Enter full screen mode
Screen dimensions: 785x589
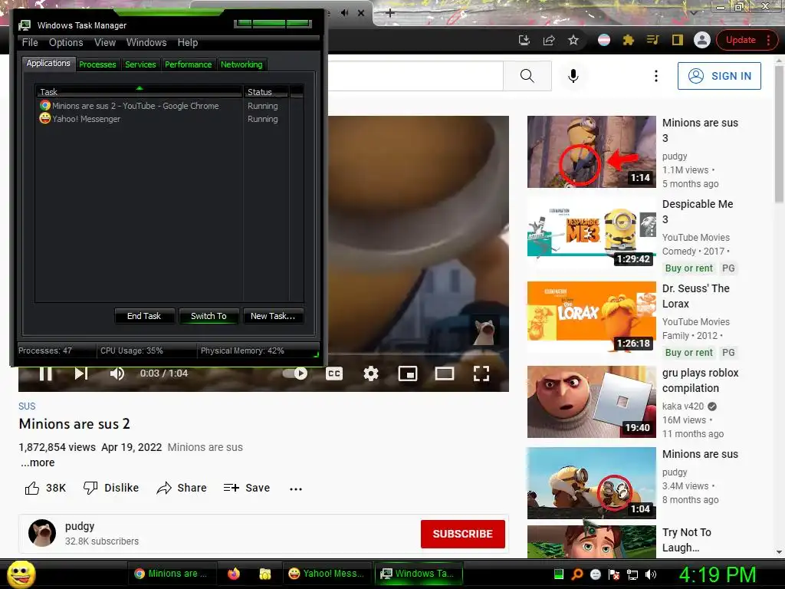tap(481, 373)
